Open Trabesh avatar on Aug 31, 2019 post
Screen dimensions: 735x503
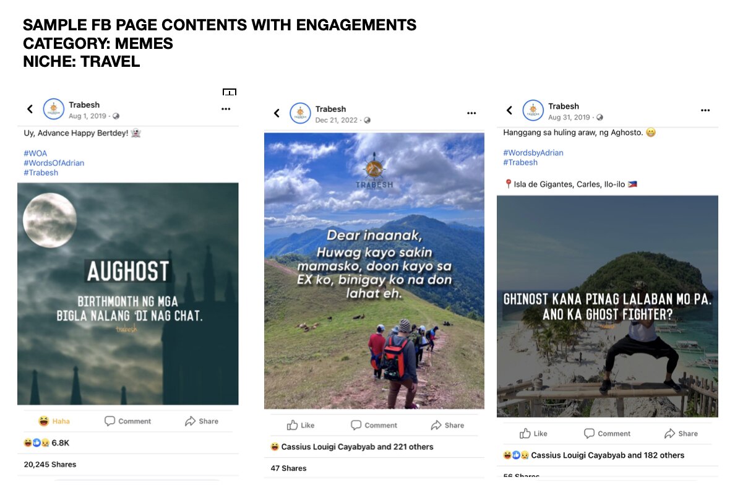(x=533, y=111)
